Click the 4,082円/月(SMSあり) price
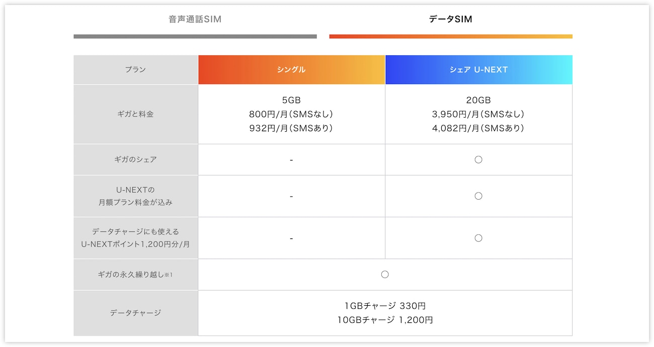This screenshot has width=654, height=347. pyautogui.click(x=478, y=128)
